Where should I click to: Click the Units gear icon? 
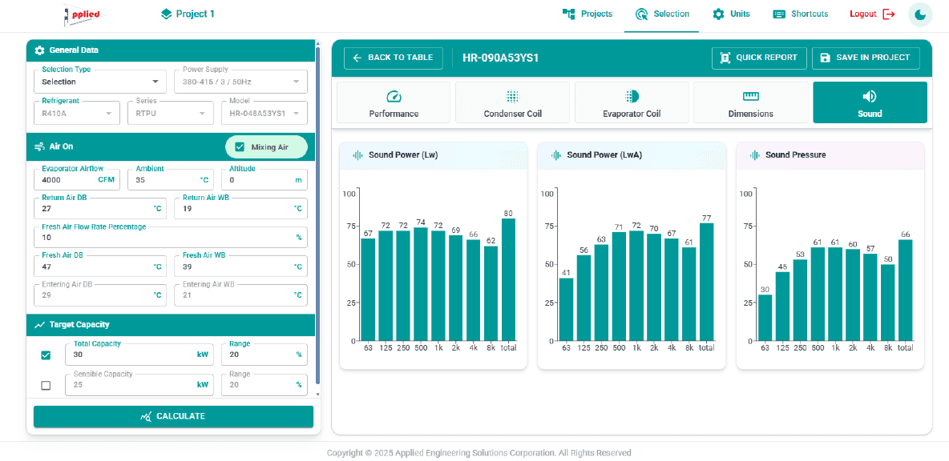pos(718,14)
